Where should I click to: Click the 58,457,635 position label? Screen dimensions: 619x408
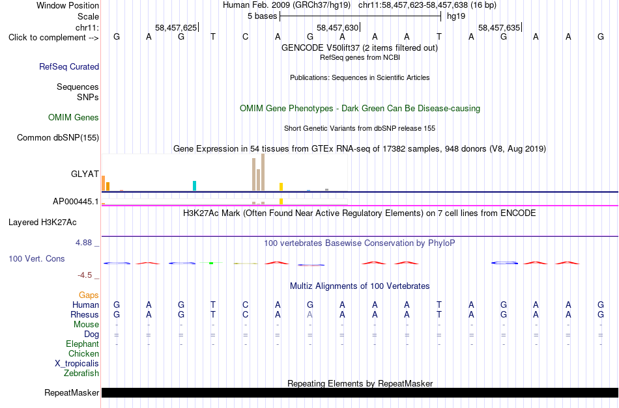tap(499, 27)
